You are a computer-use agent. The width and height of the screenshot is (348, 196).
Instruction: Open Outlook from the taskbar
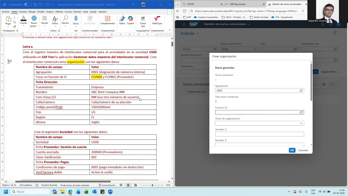94,192
